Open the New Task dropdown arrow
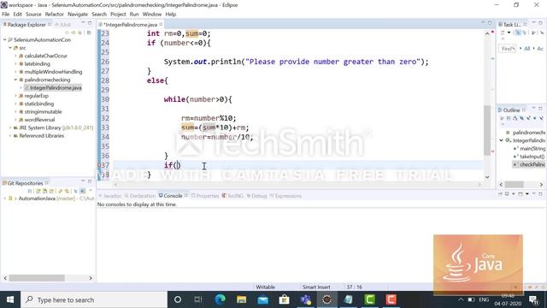The height and width of the screenshot is (308, 547). [x=509, y=33]
